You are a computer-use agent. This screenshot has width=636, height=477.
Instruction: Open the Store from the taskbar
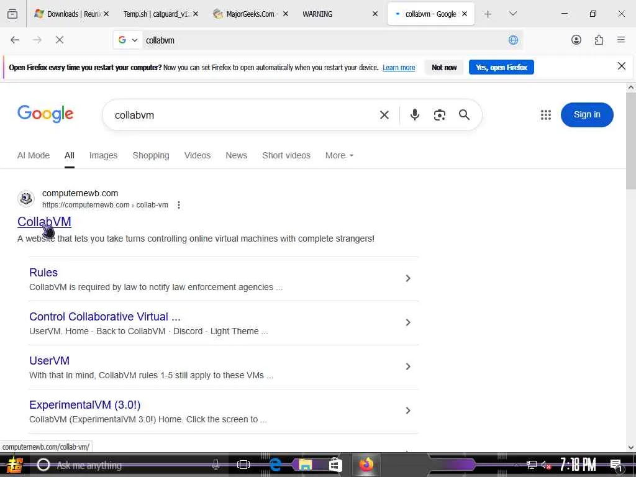(335, 465)
